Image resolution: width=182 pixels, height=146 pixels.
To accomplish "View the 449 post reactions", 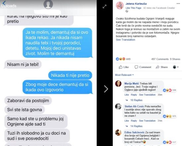I will pos(123,59).
